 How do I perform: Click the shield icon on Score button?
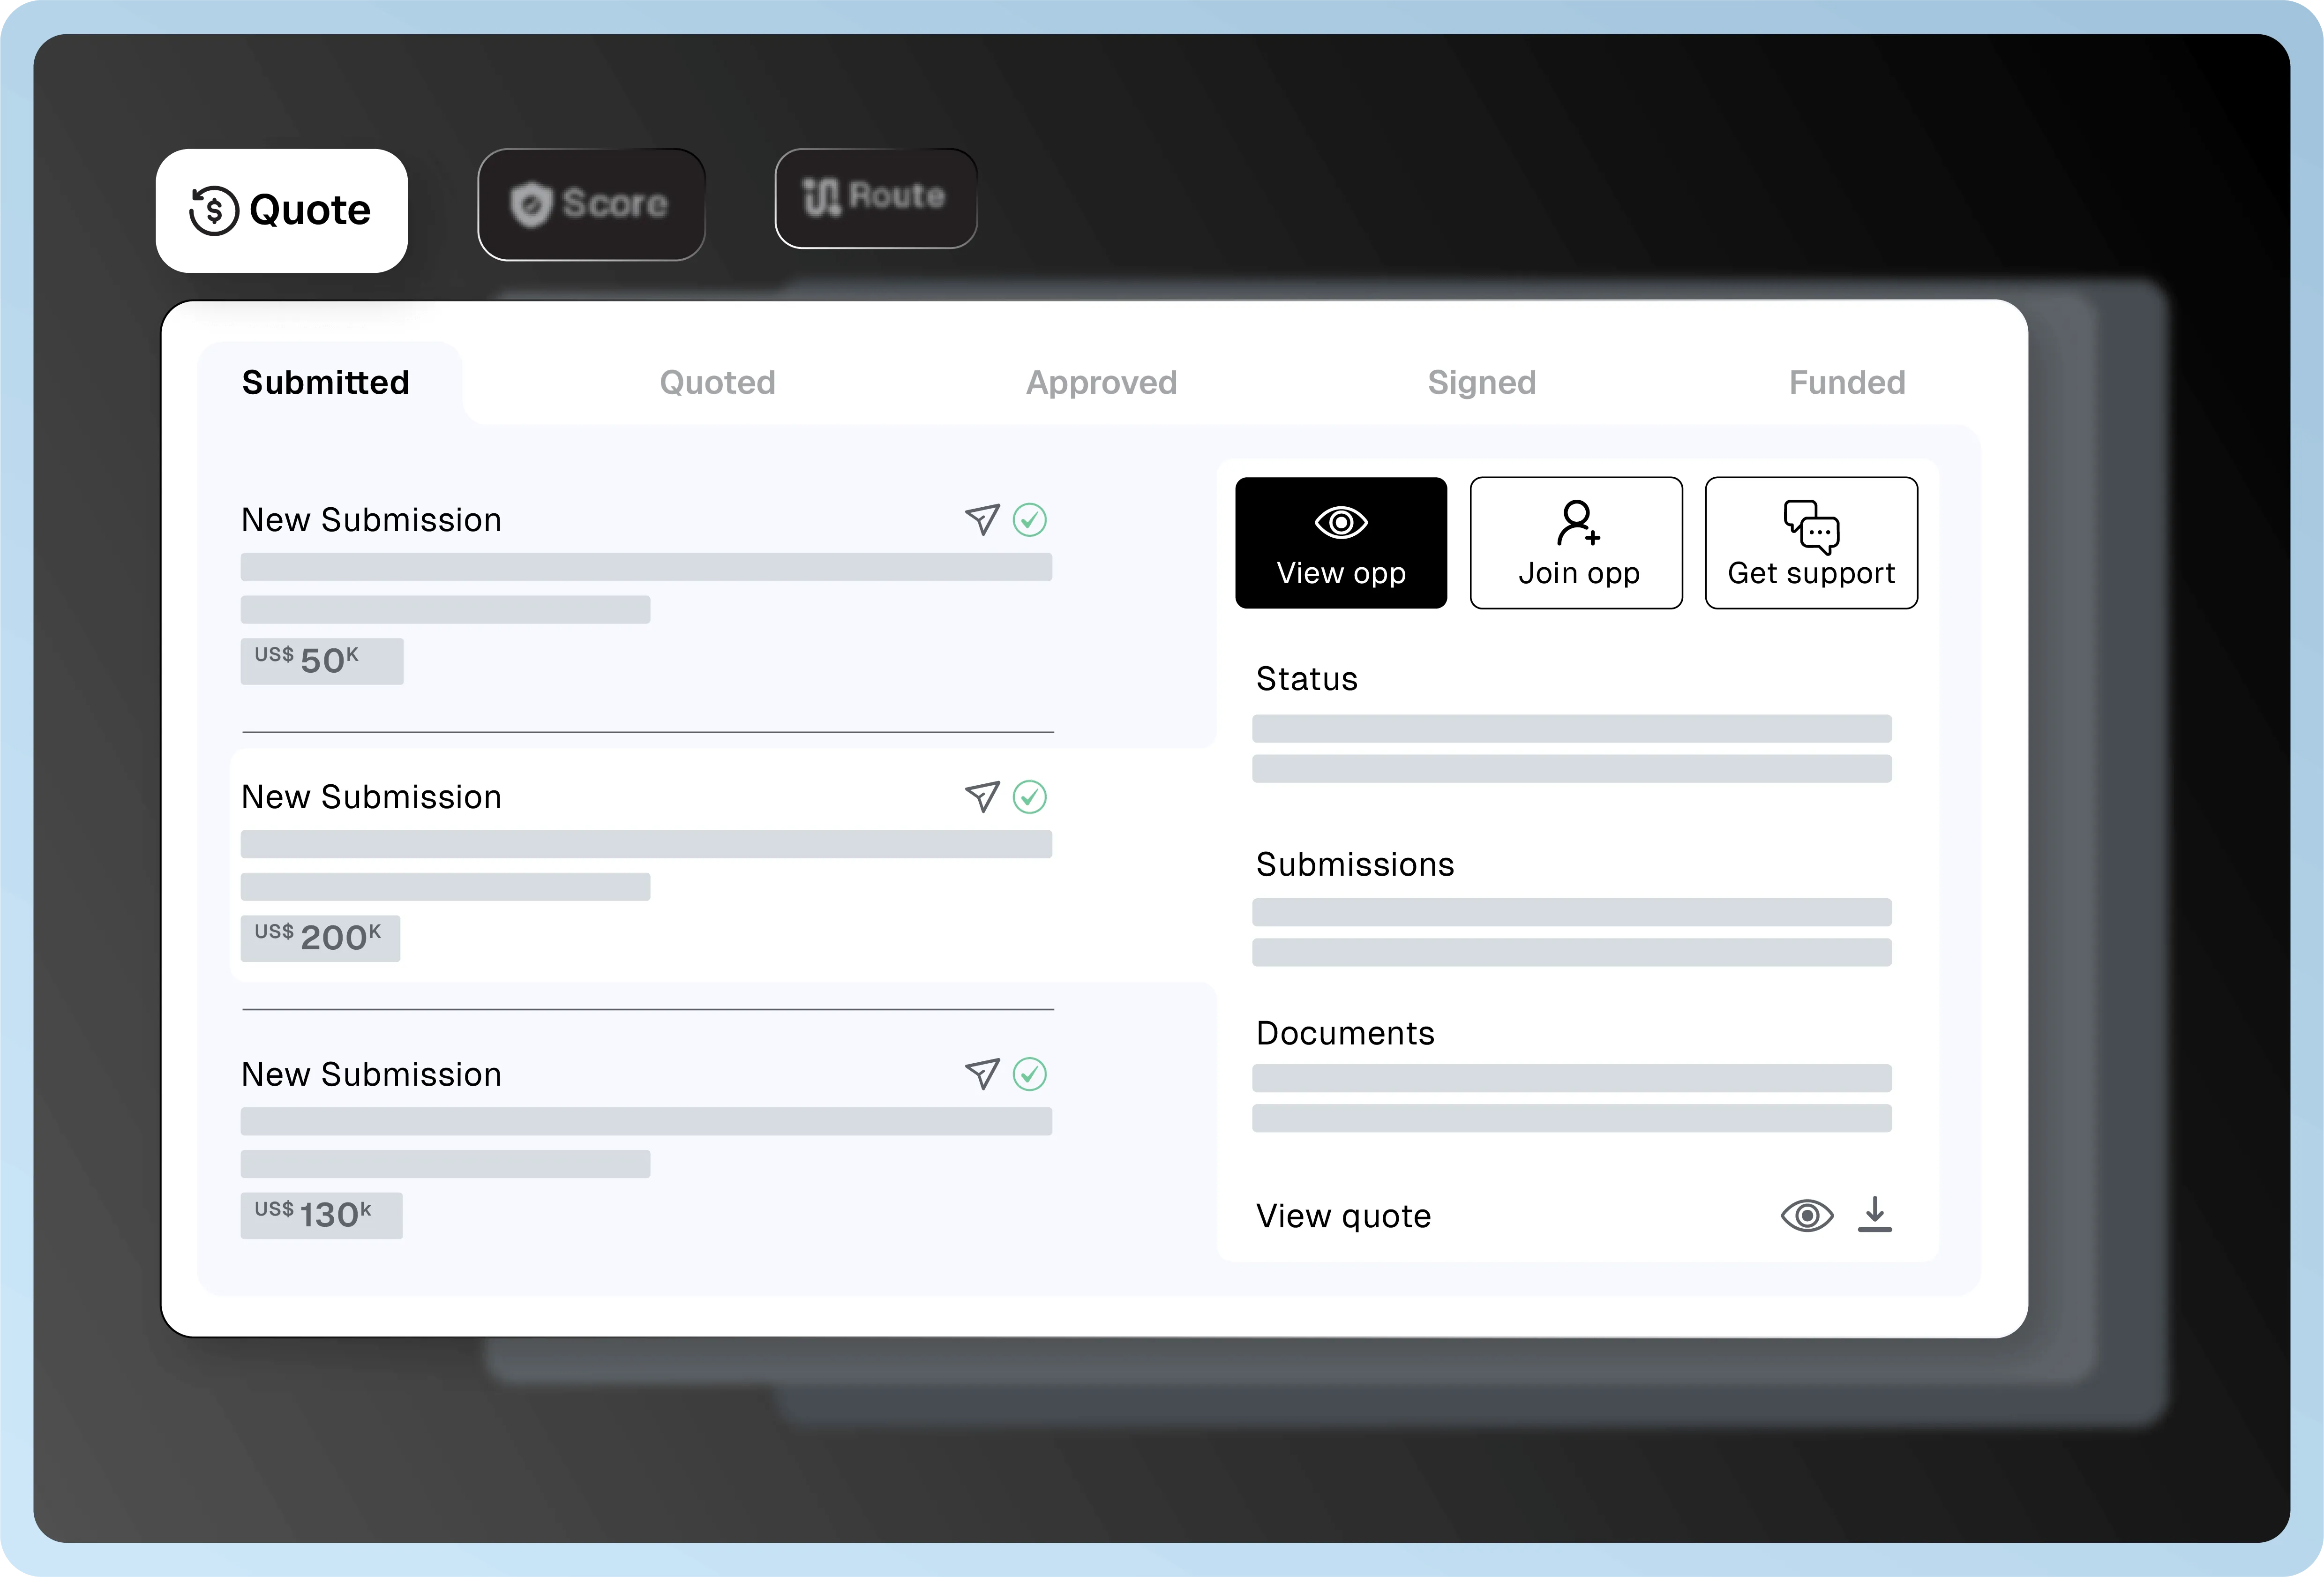(x=531, y=204)
